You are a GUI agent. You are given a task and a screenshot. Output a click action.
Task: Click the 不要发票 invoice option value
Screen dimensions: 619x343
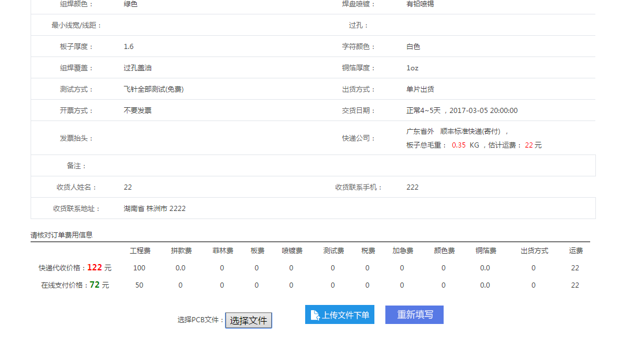click(137, 111)
